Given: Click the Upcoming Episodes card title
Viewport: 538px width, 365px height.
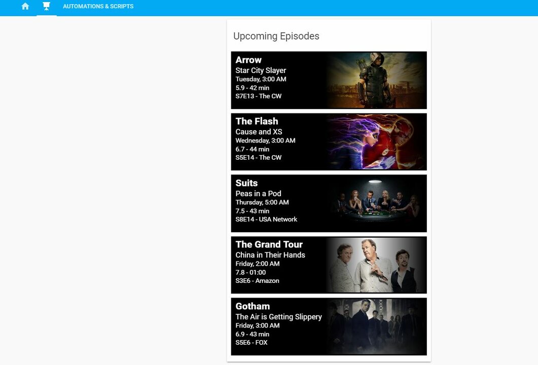Looking at the screenshot, I should 276,36.
